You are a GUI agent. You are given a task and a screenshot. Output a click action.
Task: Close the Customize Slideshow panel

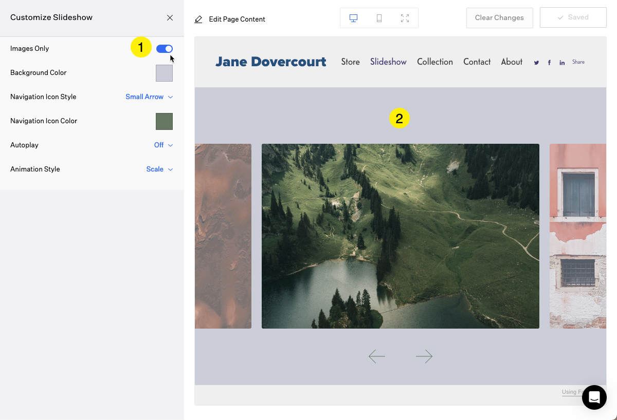coord(170,17)
